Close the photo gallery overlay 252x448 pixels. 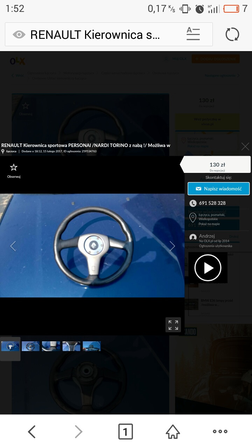point(245,146)
